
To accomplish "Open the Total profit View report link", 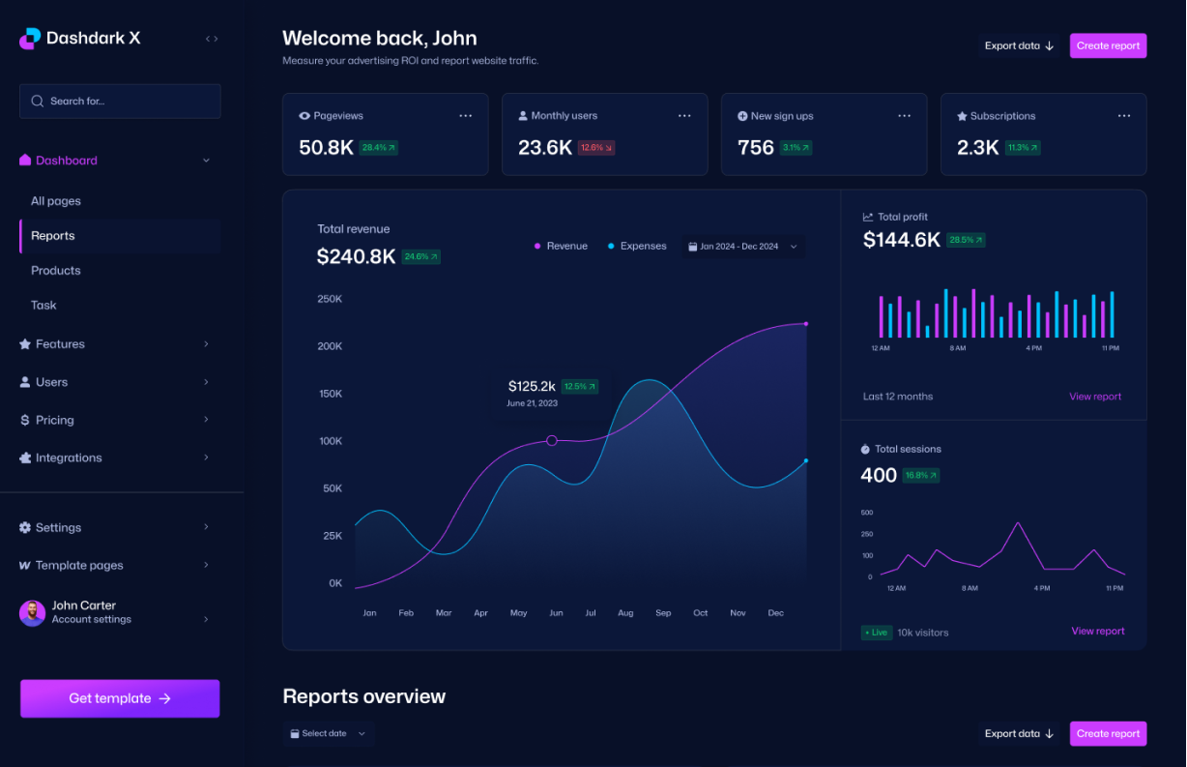I will click(x=1094, y=396).
